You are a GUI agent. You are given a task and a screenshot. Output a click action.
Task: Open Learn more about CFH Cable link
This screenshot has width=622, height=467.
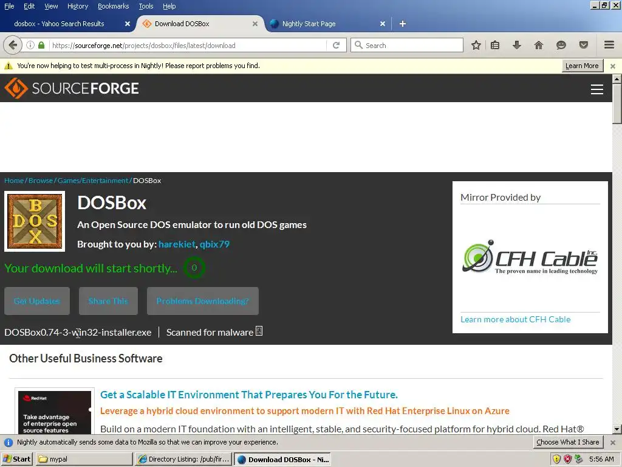(x=515, y=319)
